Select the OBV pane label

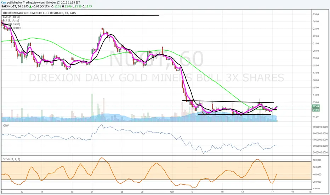pos(6,126)
